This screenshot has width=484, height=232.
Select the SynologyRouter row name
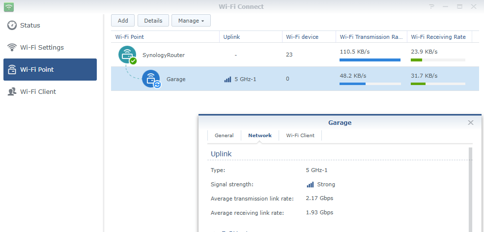tap(164, 56)
